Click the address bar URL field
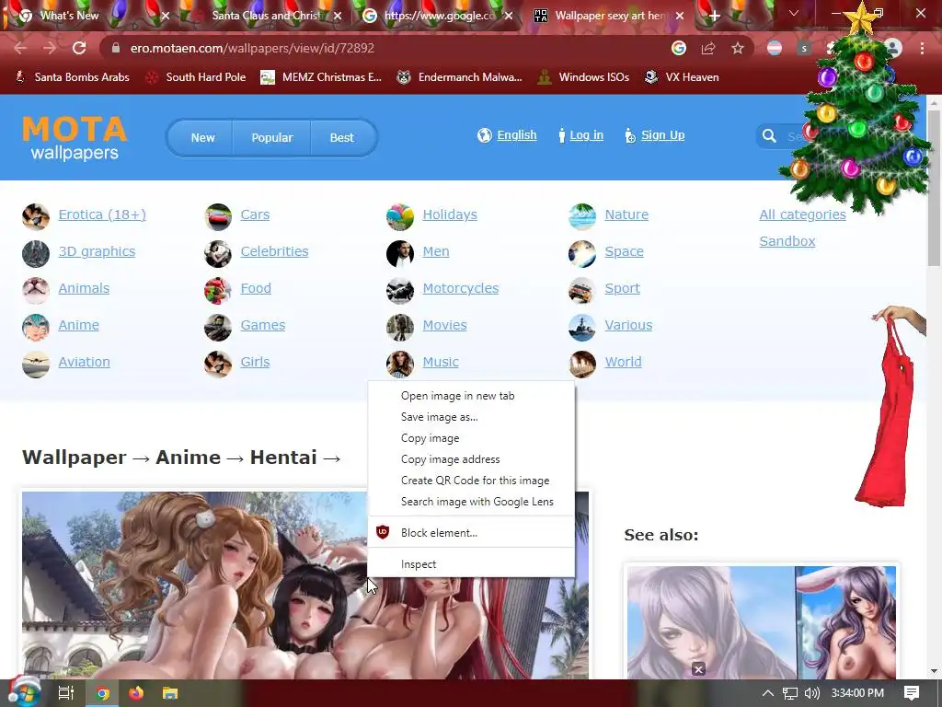 click(x=385, y=48)
